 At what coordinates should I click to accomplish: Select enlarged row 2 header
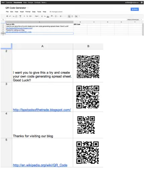point(6,66)
